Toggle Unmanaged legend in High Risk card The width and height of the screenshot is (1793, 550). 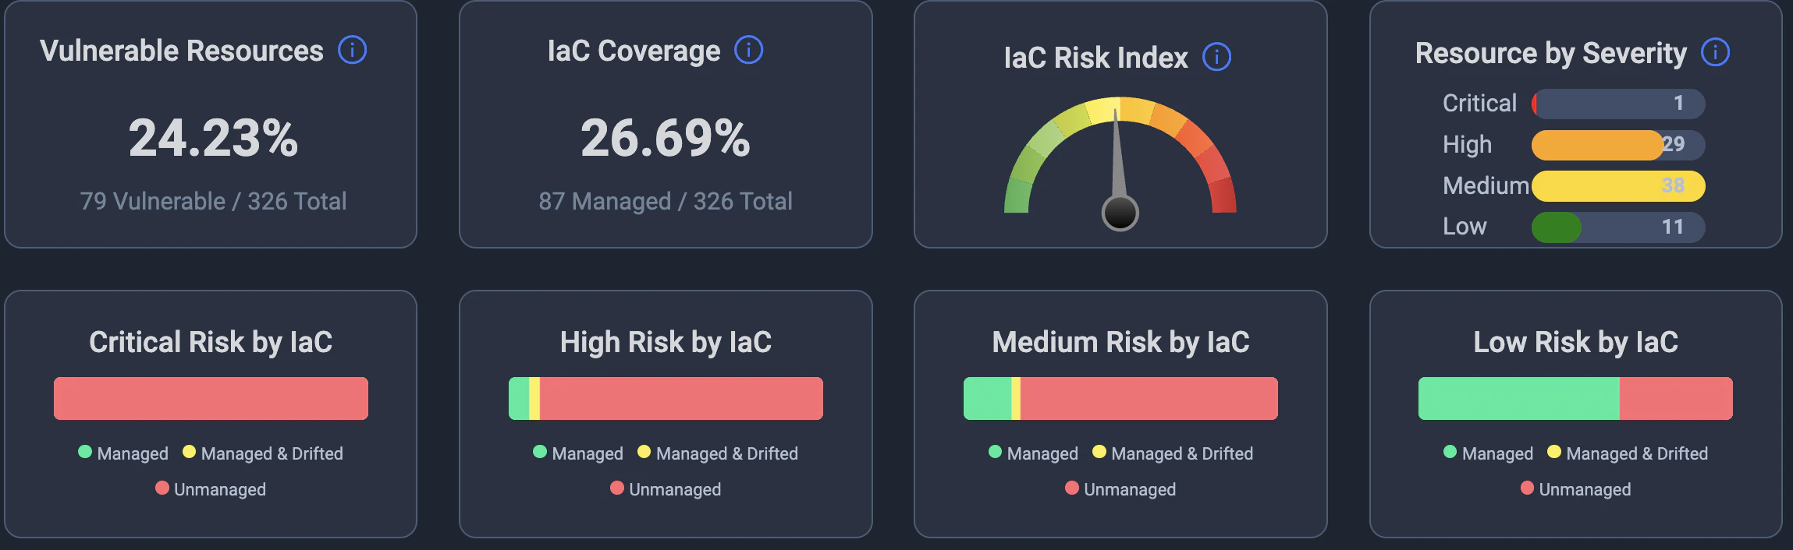[x=666, y=489]
